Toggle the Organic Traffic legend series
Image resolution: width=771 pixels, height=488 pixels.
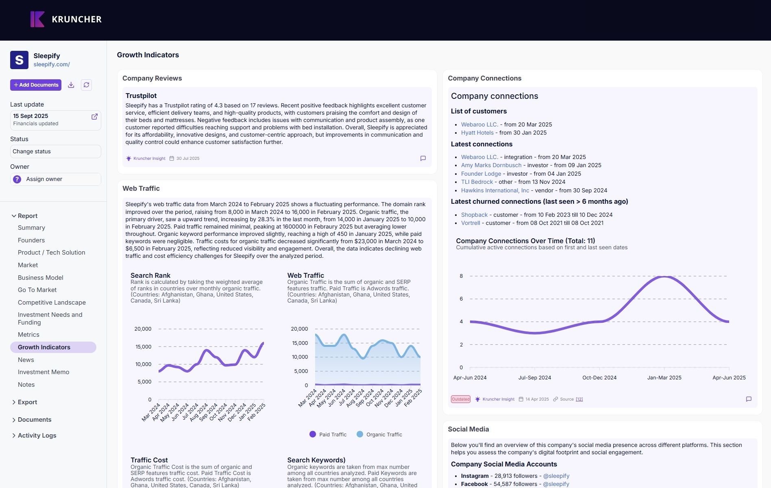pos(379,434)
